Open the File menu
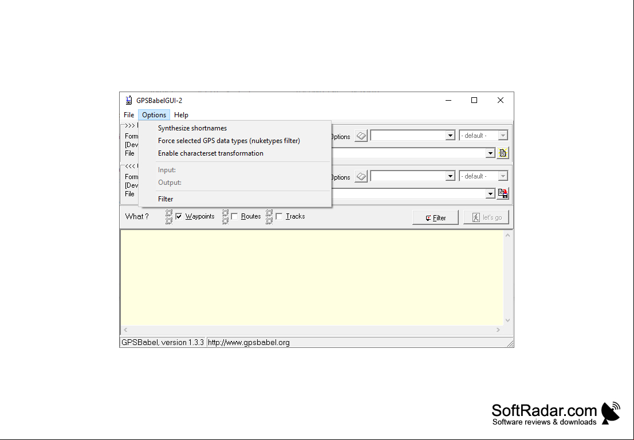This screenshot has height=440, width=634. (129, 115)
